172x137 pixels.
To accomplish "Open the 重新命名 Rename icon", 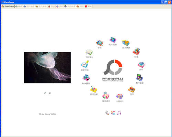I will coord(85,64).
